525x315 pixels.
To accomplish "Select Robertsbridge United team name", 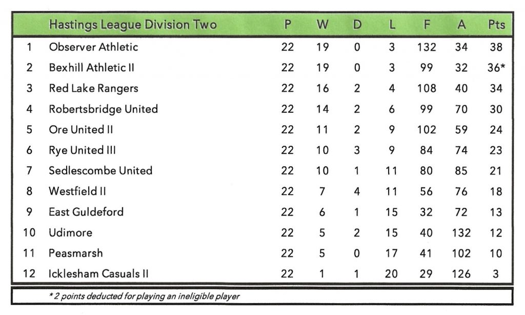I will [103, 109].
